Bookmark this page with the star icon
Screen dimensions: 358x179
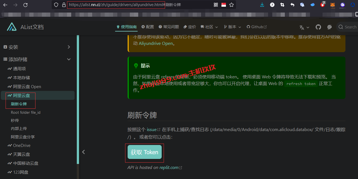click(231, 5)
